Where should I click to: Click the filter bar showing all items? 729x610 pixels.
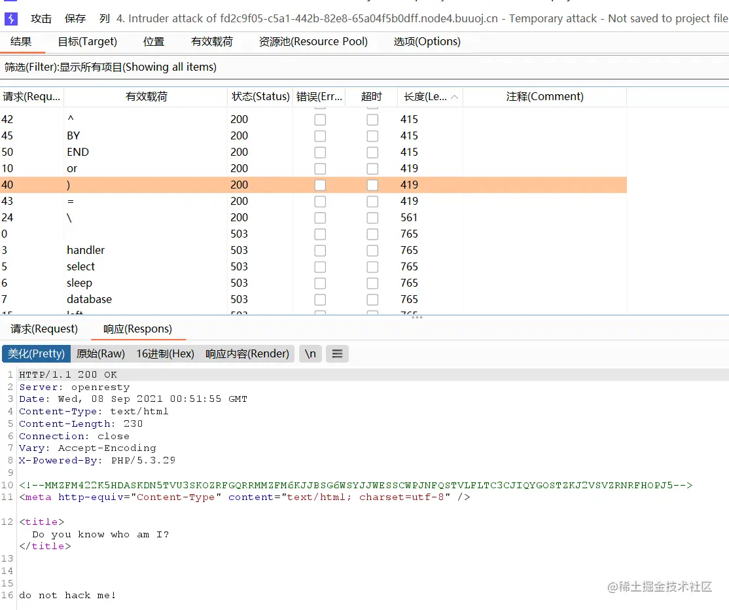coord(364,67)
